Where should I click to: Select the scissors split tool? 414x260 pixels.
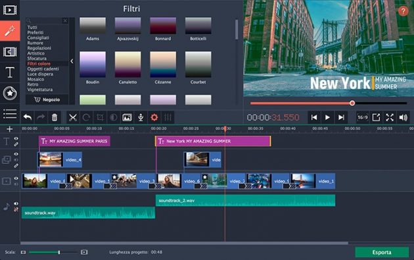point(72,117)
